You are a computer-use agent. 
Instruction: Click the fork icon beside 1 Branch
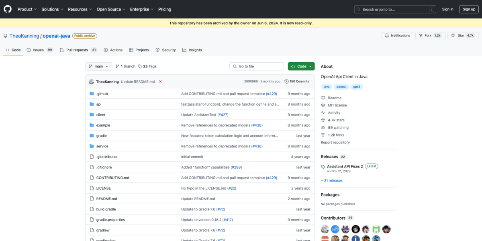point(117,66)
